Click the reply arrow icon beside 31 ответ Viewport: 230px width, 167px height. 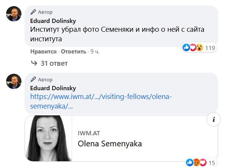[x=34, y=63]
